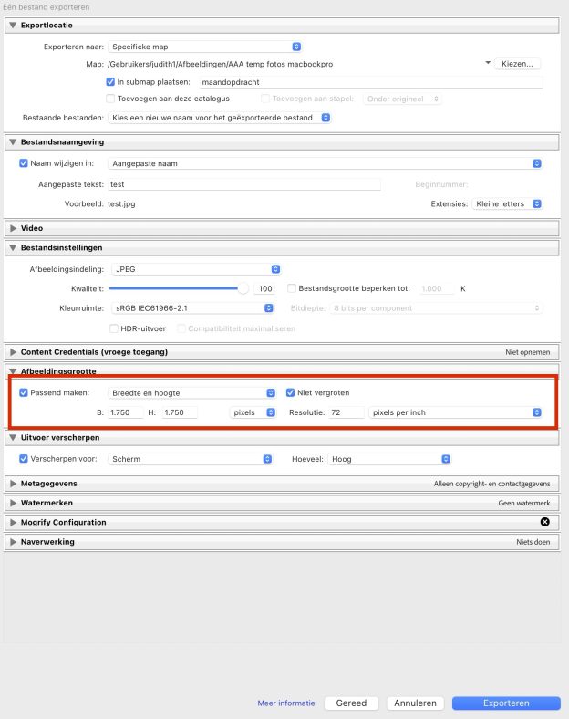Image resolution: width=569 pixels, height=719 pixels.
Task: Expand the Video section
Action: coord(13,228)
